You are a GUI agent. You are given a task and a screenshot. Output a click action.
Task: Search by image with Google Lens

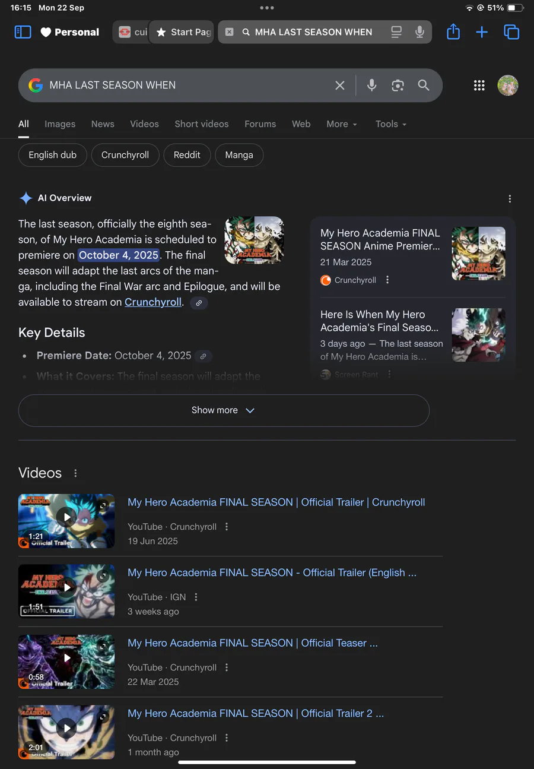(x=398, y=86)
